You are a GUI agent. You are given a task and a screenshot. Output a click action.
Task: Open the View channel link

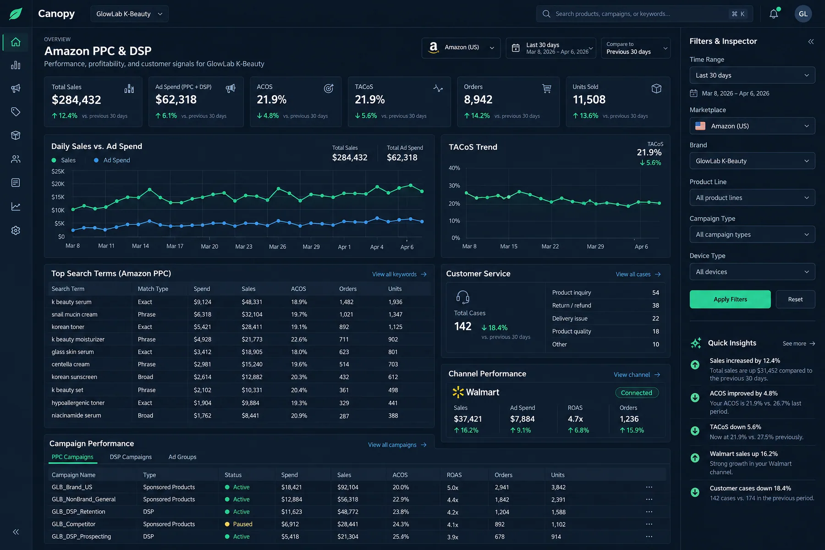point(637,374)
